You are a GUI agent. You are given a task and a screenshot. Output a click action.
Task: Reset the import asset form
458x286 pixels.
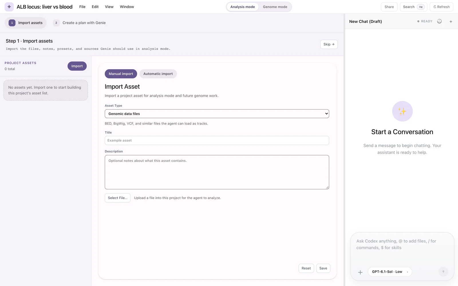point(306,268)
